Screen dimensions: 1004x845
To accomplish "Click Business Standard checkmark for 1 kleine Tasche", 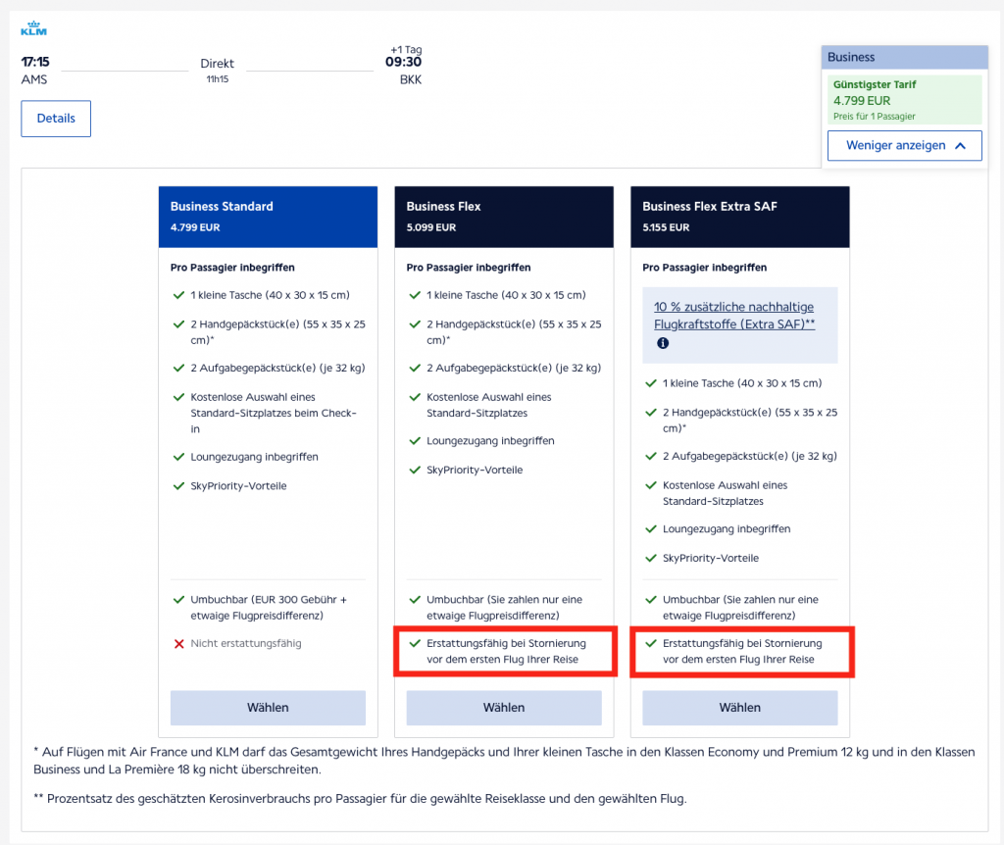I will point(179,295).
